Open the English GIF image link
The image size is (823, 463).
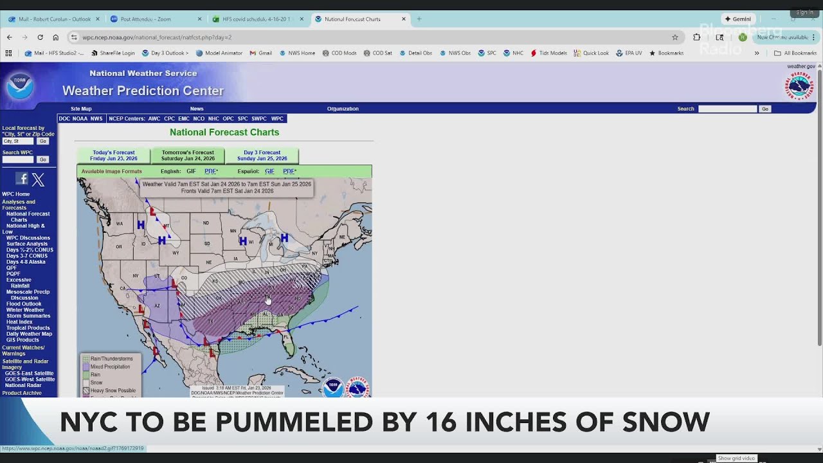[191, 172]
